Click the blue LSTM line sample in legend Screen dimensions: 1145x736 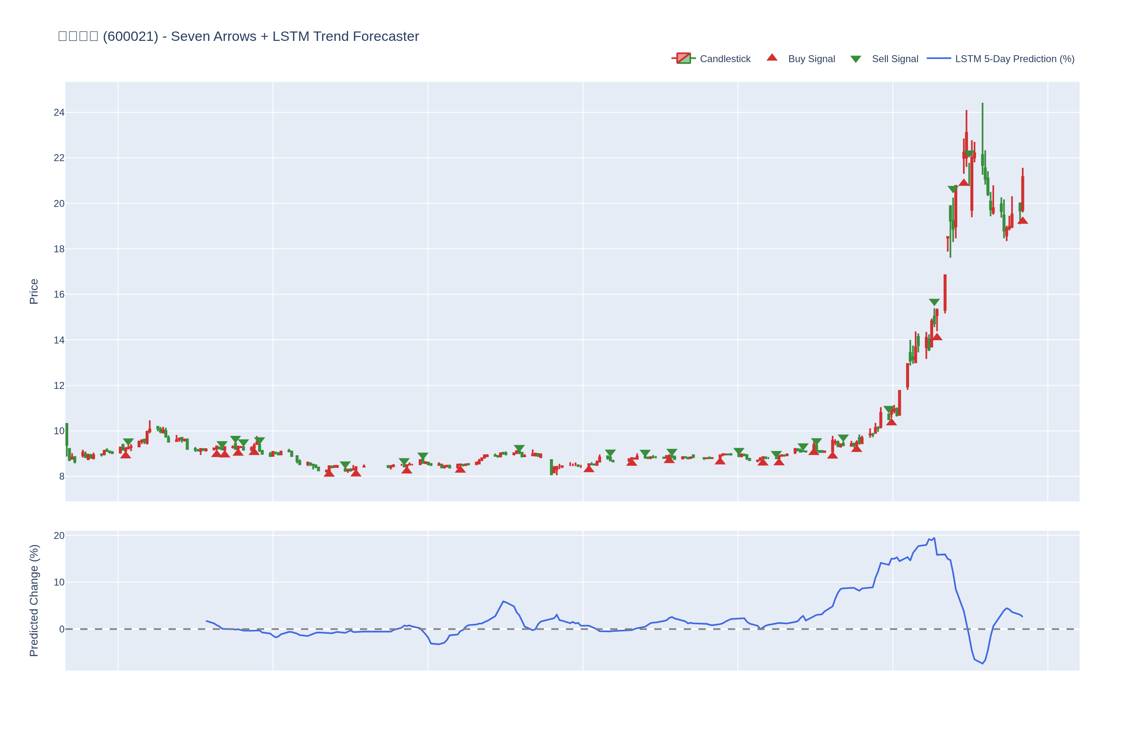coord(938,58)
